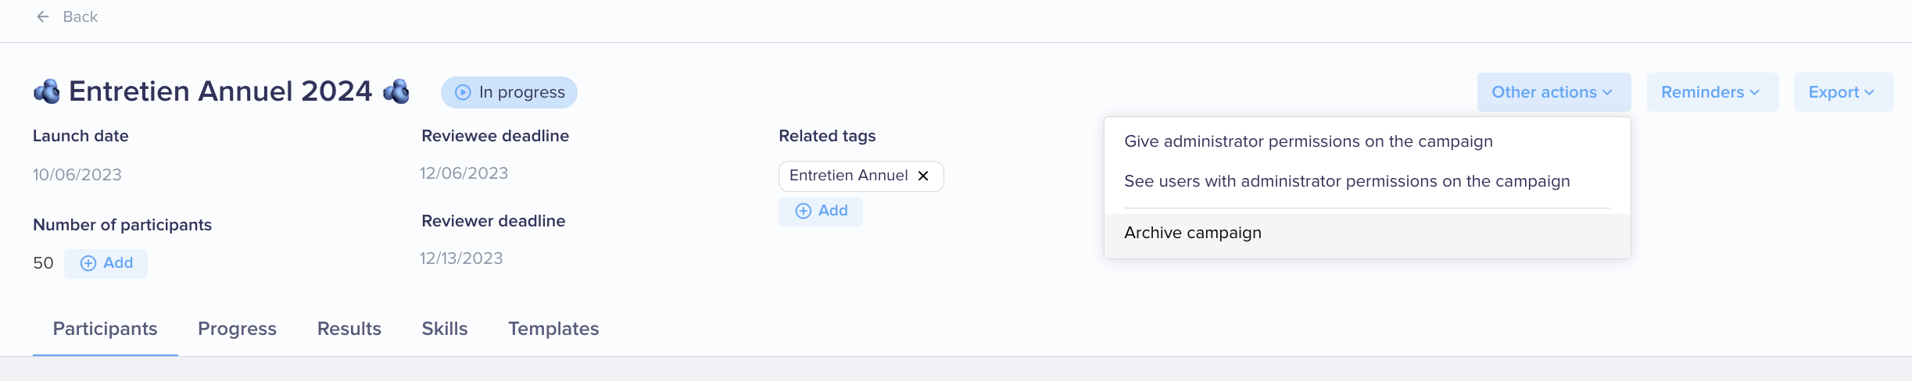The image size is (1912, 381).
Task: Open the Results tab
Action: [349, 329]
